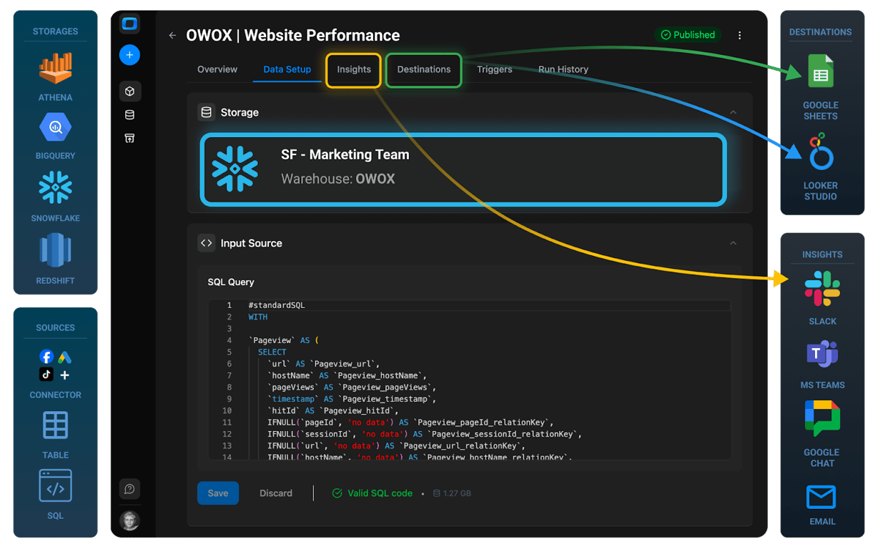Click the Input Source code brackets icon
This screenshot has width=878, height=549.
tap(207, 243)
